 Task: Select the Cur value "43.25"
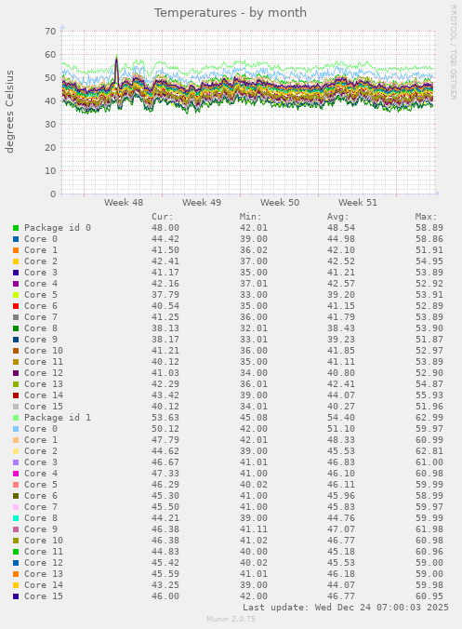pos(165,585)
